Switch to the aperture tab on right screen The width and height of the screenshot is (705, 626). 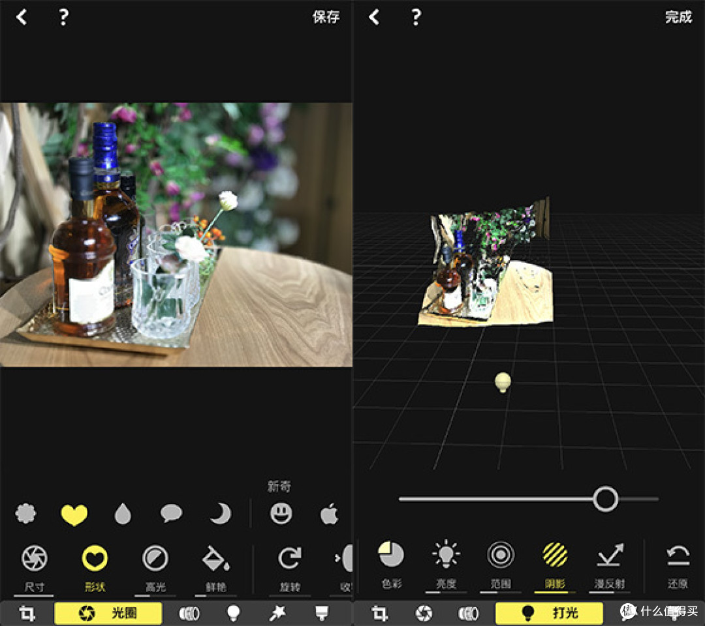click(424, 613)
